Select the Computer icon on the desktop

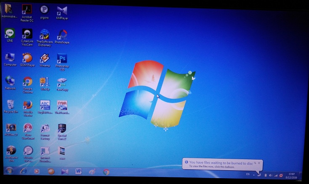[x=10, y=60]
